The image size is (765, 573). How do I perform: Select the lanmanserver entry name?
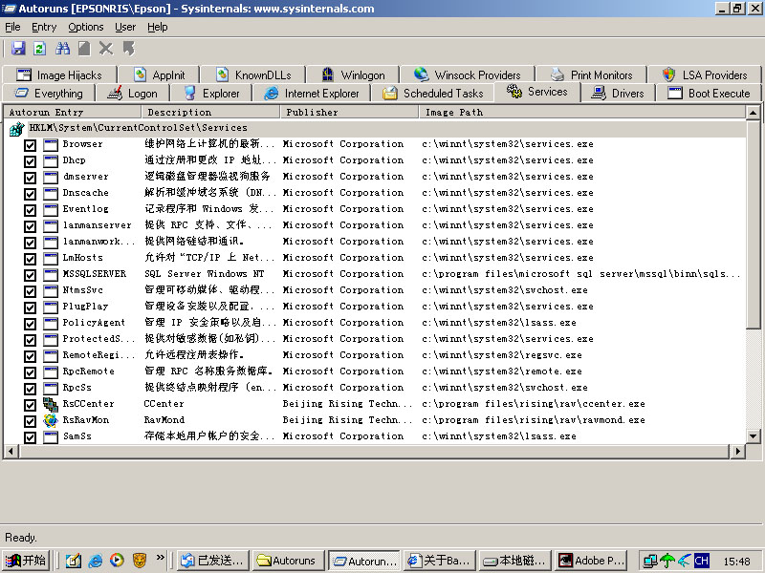(97, 225)
